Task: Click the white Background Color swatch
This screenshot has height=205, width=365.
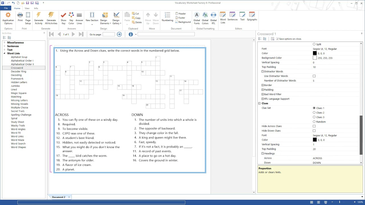Action: pyautogui.click(x=315, y=58)
